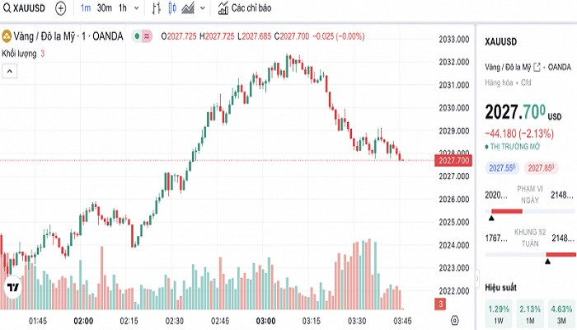Open the OANDA symbol external link icon
This screenshot has width=577, height=330.
(x=537, y=66)
